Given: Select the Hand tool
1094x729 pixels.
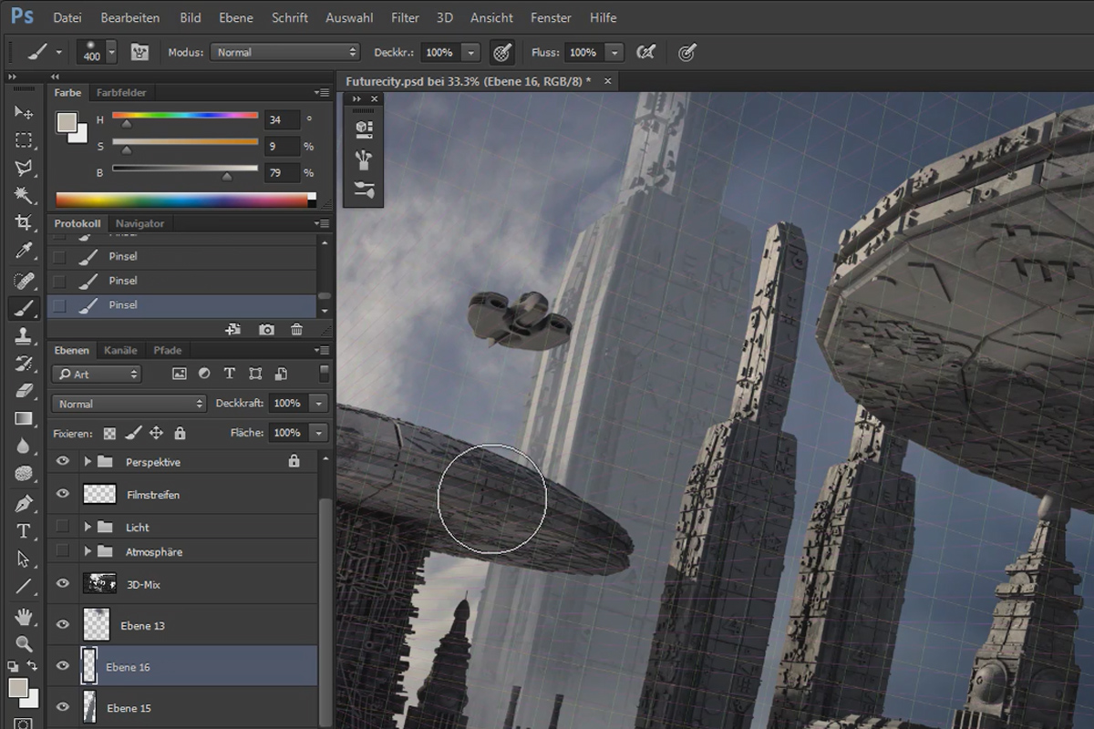Looking at the screenshot, I should click(24, 616).
